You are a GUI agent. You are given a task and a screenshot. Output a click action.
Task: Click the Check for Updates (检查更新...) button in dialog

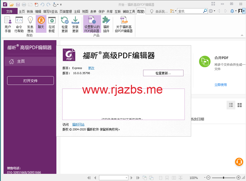point(163,73)
